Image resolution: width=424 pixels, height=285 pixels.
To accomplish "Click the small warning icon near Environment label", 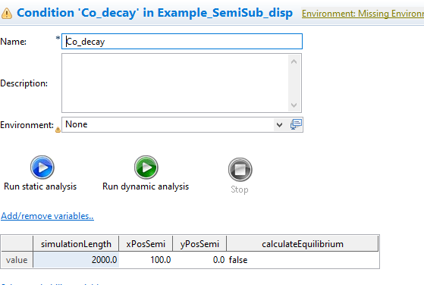I will (x=58, y=130).
